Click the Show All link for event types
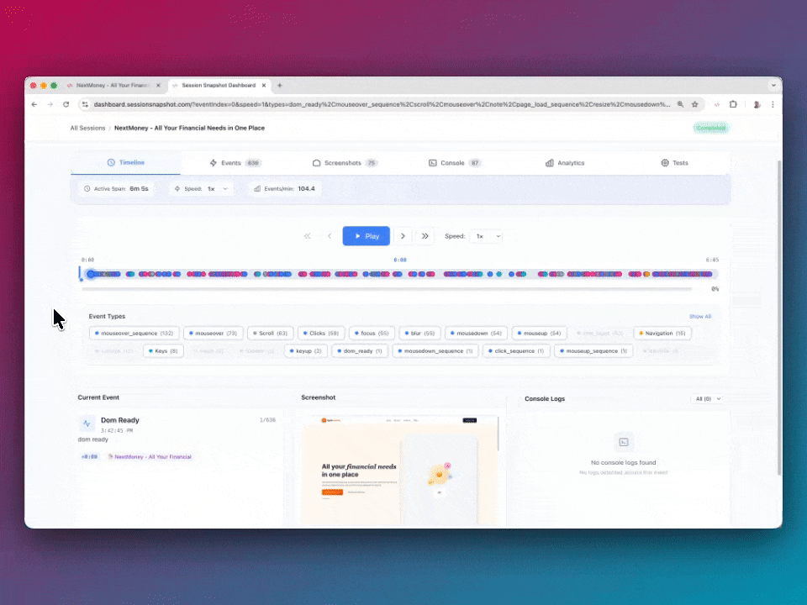 tap(699, 316)
